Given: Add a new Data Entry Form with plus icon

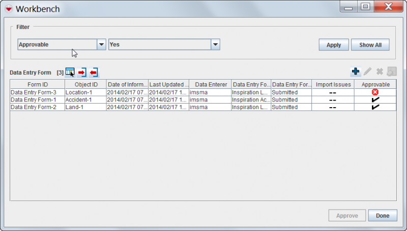Looking at the screenshot, I should coord(356,72).
